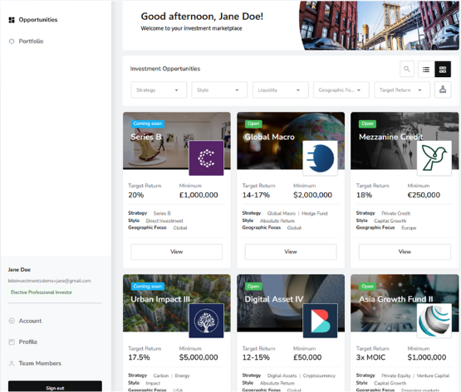
Task: Click the purple Series B company logo
Action: pos(206,158)
